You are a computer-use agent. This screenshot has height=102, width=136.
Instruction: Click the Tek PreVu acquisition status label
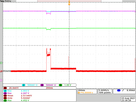click(5, 1)
